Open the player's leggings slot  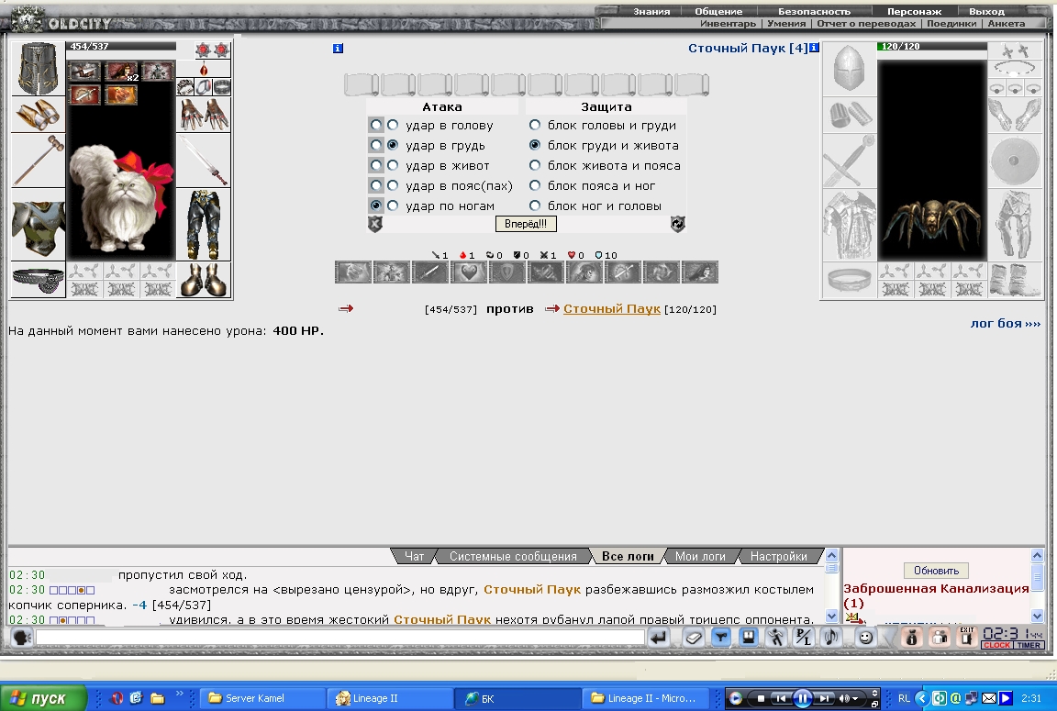pyautogui.click(x=204, y=225)
